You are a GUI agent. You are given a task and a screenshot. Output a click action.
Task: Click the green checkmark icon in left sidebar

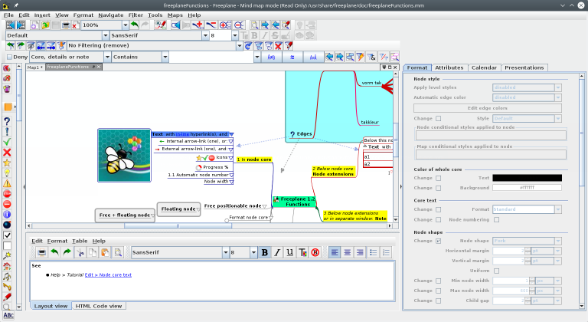(7, 142)
